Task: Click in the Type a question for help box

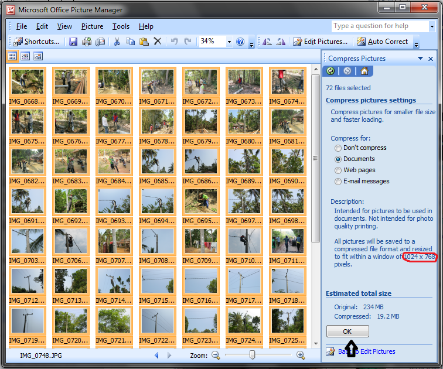Action: (x=380, y=26)
